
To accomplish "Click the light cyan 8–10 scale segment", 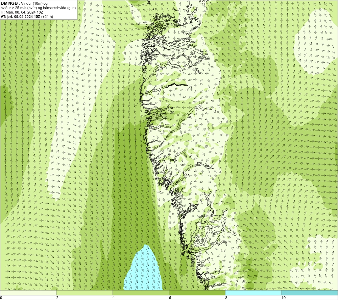I will [253, 293].
